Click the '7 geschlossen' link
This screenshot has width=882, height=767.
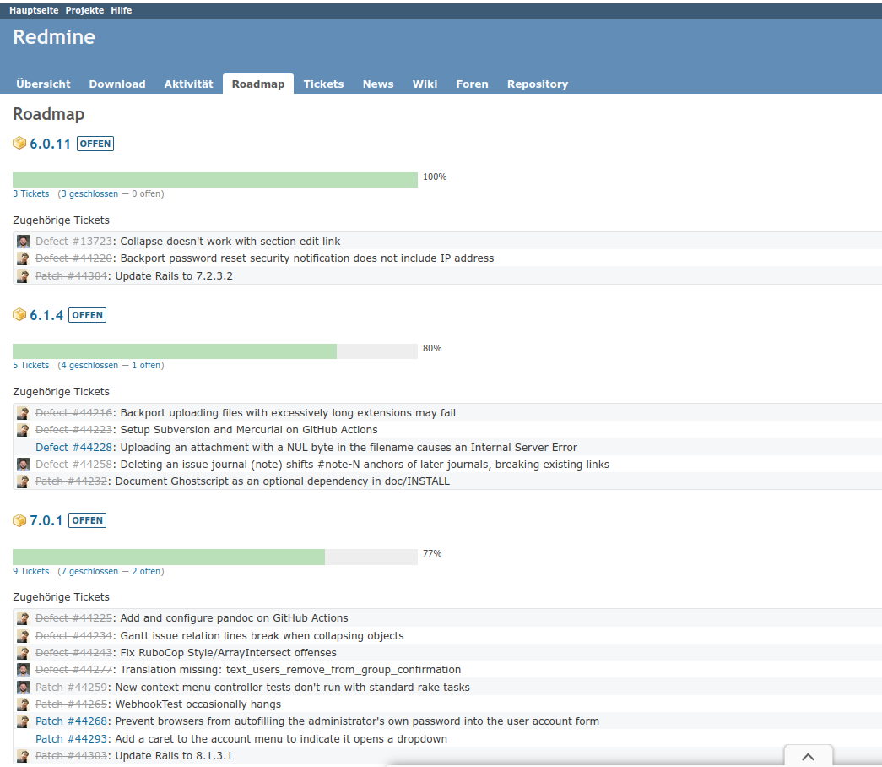point(89,571)
